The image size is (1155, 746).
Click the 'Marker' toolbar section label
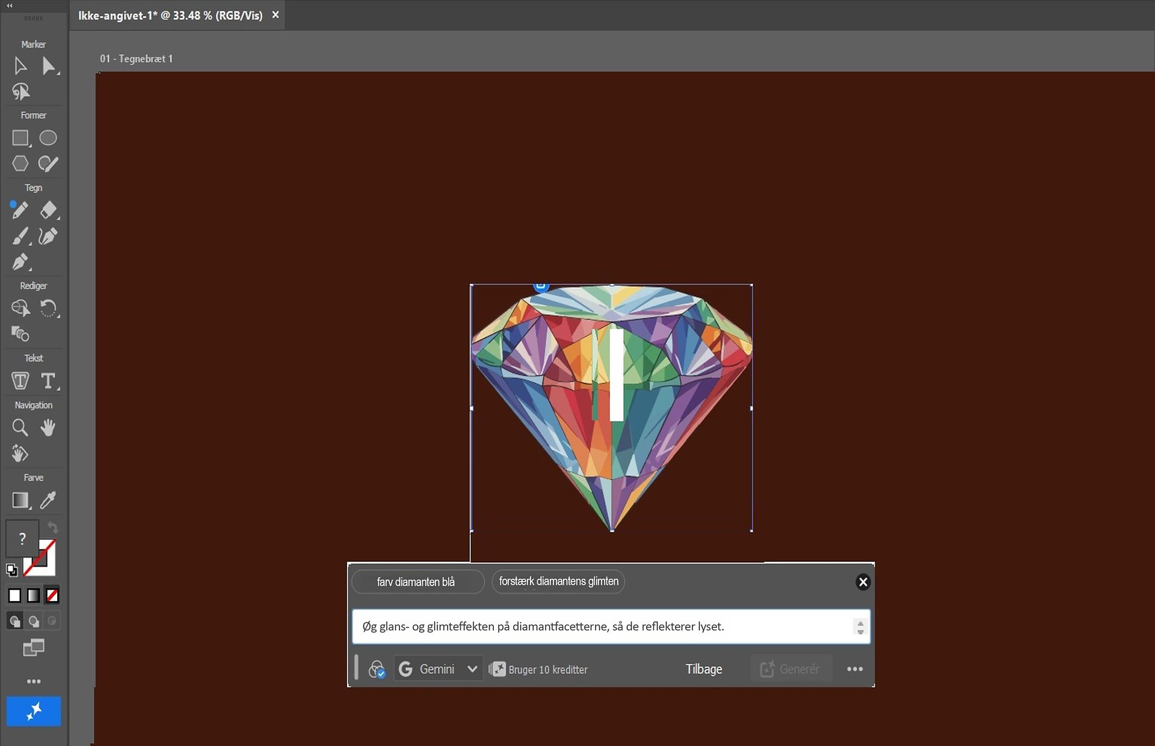(33, 45)
